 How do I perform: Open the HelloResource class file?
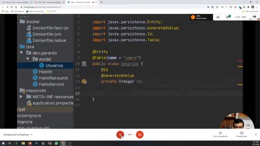[50, 78]
